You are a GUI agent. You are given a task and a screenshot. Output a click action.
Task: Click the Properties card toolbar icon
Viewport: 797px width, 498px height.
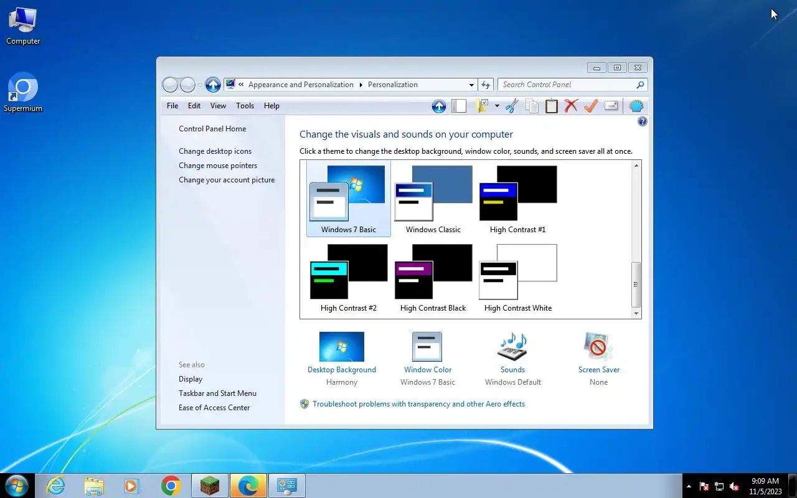611,106
